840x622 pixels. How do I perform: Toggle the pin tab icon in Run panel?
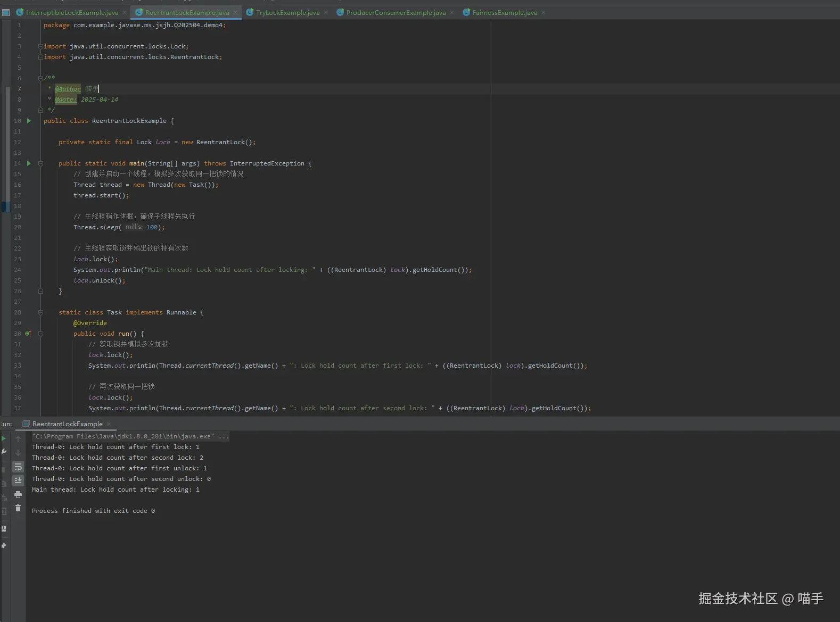[x=4, y=545]
